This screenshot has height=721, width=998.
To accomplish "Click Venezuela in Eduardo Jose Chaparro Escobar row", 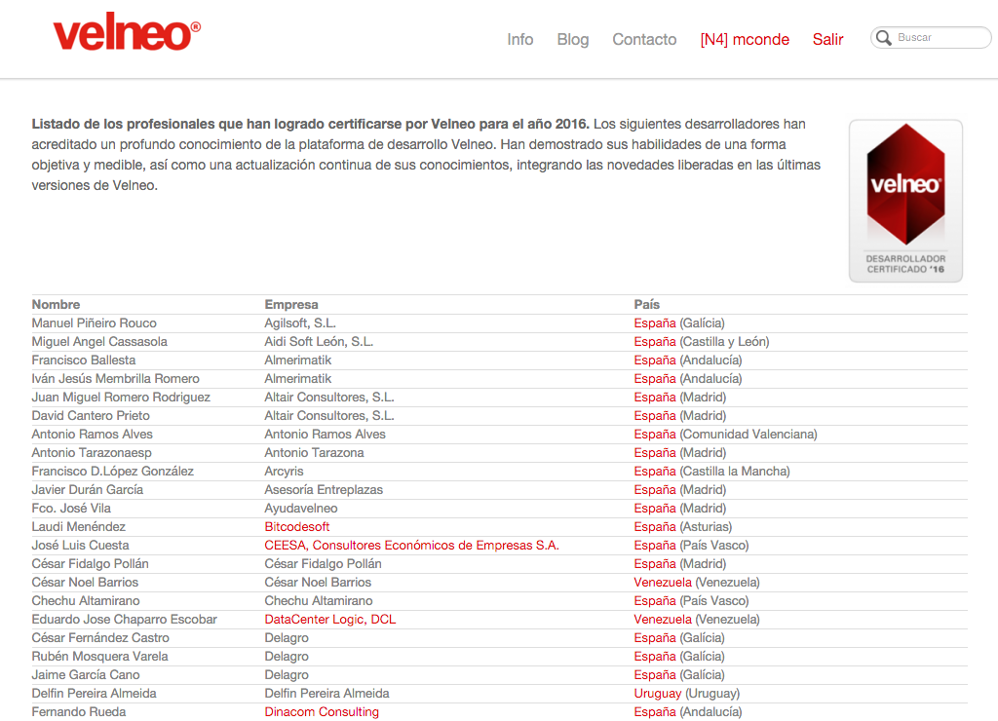I will point(663,619).
